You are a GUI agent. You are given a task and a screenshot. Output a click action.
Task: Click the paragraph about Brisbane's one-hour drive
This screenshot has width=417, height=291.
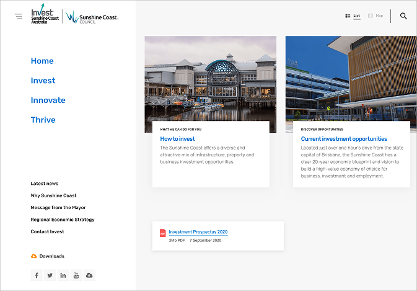pos(352,162)
